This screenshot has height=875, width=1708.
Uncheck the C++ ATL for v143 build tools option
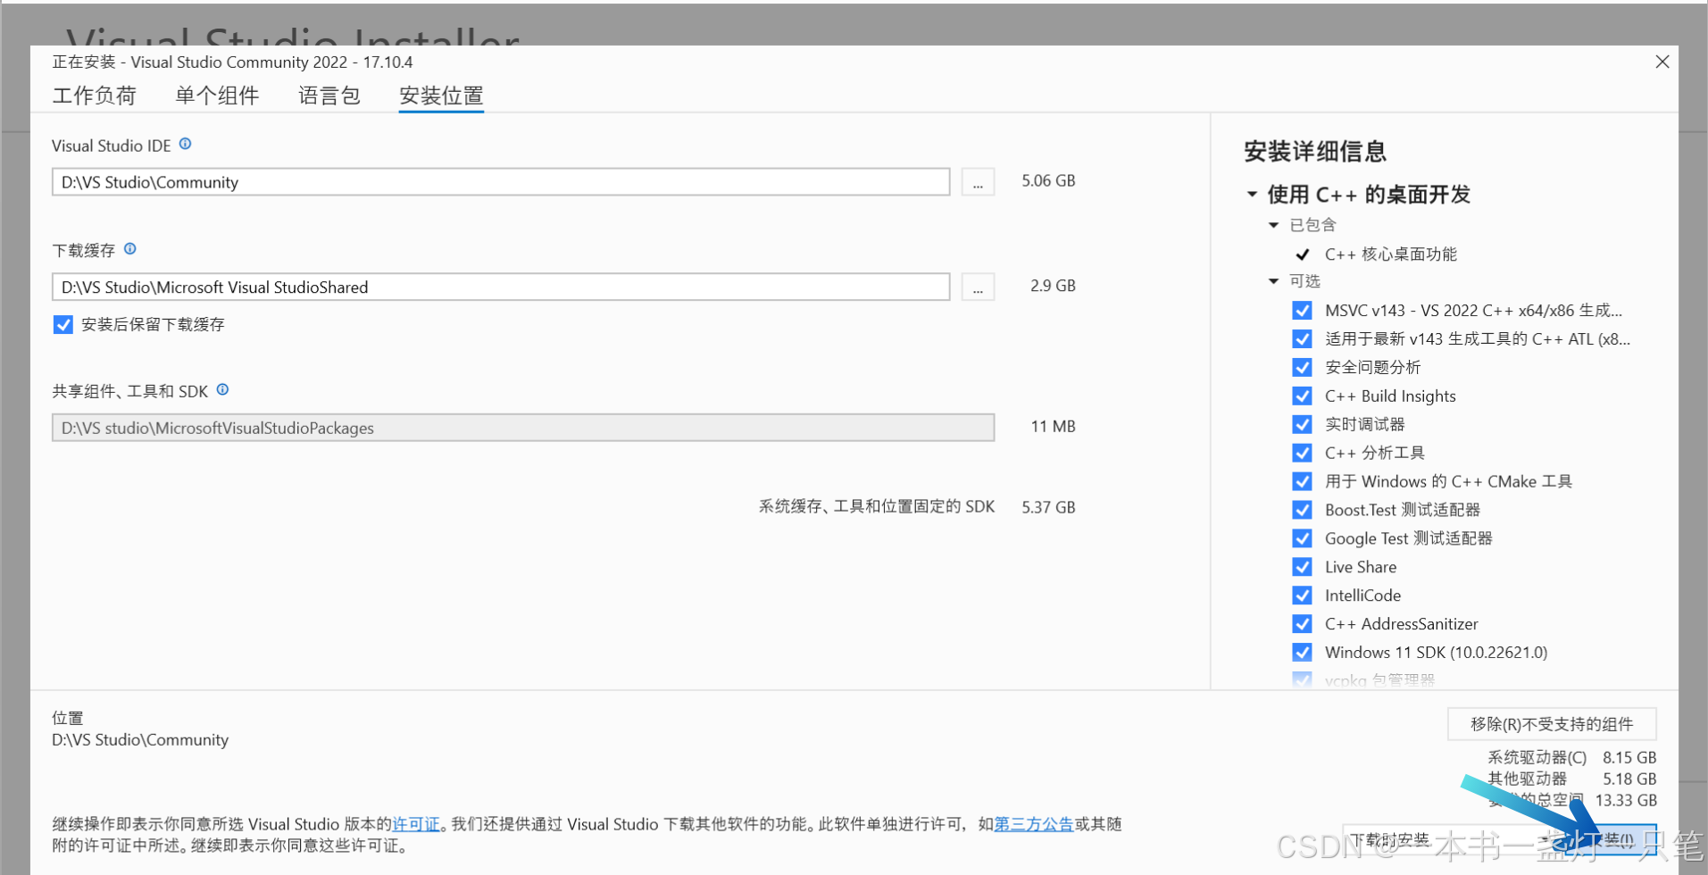pyautogui.click(x=1302, y=339)
